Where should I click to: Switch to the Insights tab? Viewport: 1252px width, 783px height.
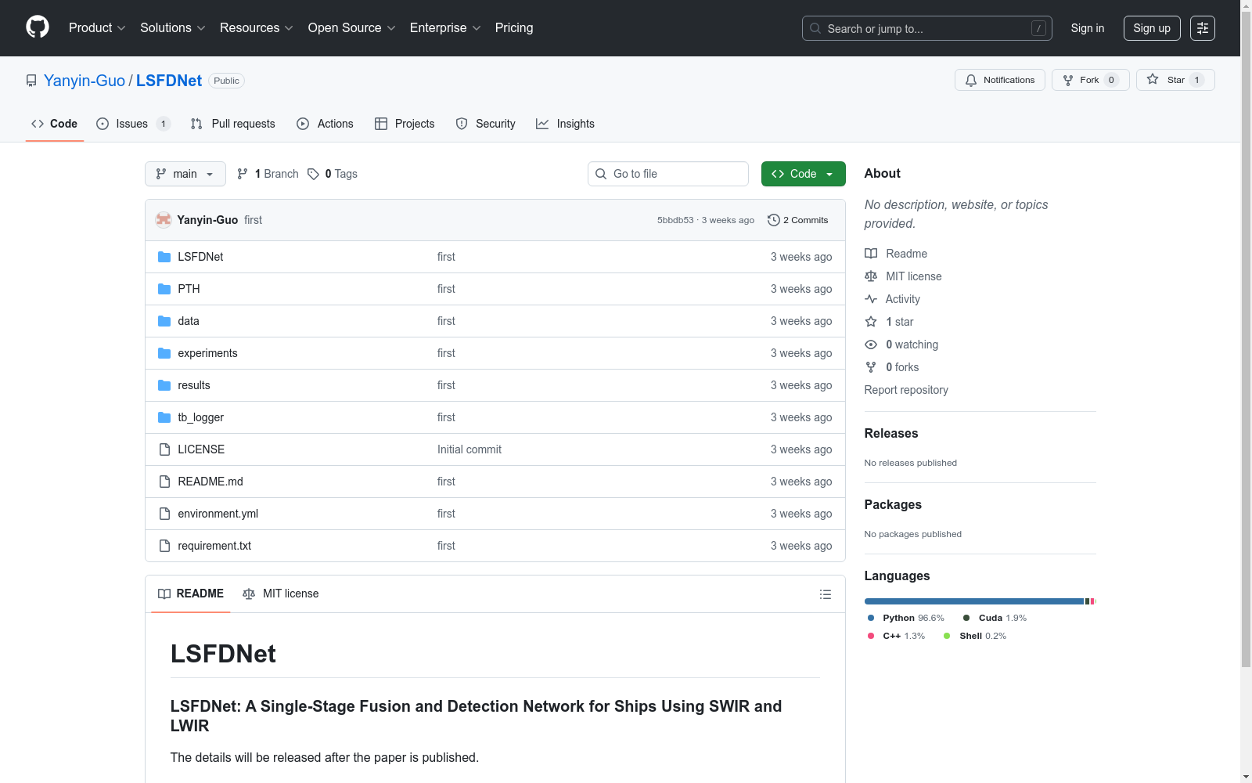pyautogui.click(x=565, y=124)
